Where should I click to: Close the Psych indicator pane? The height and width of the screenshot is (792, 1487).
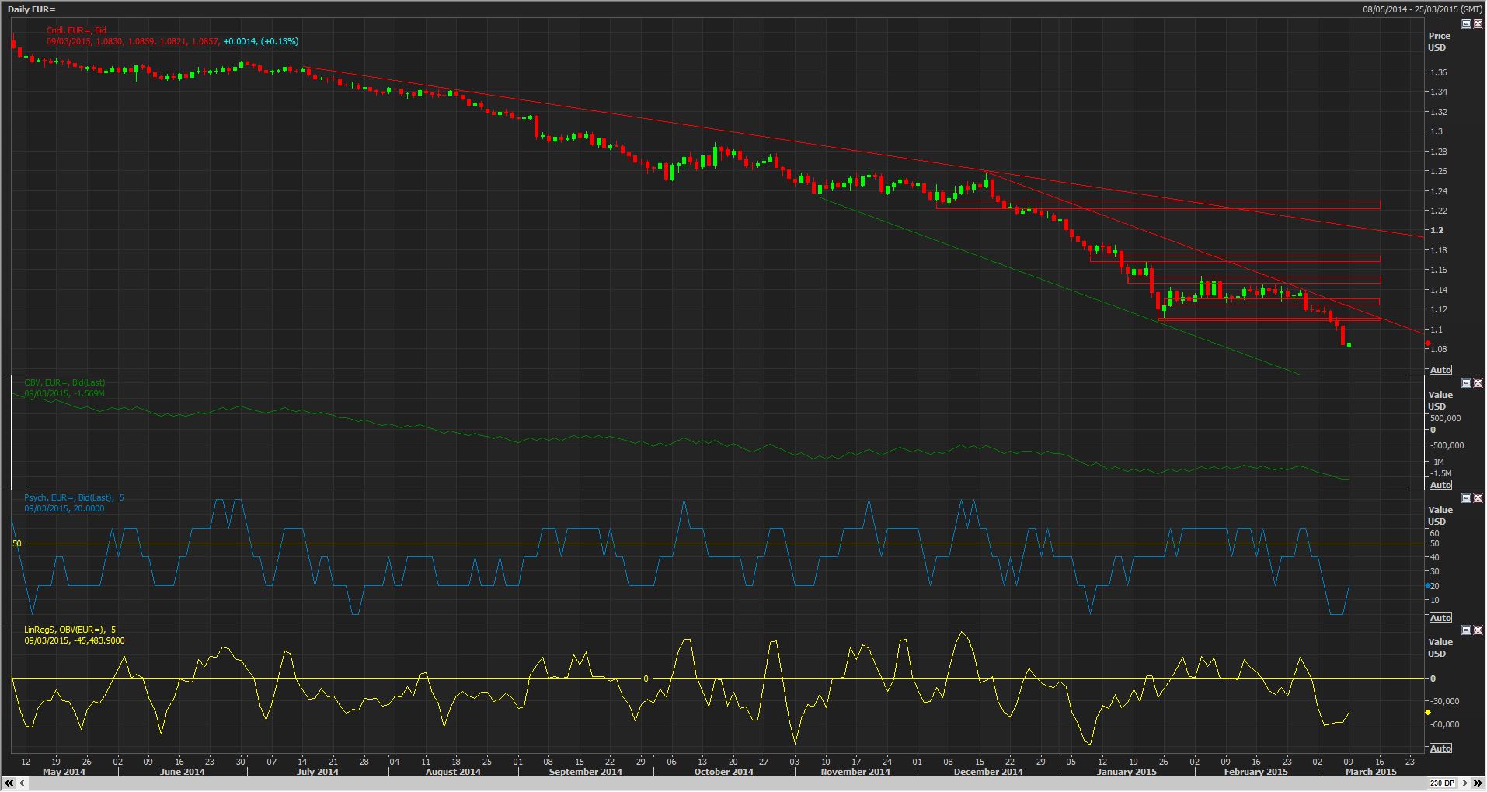[x=1478, y=497]
